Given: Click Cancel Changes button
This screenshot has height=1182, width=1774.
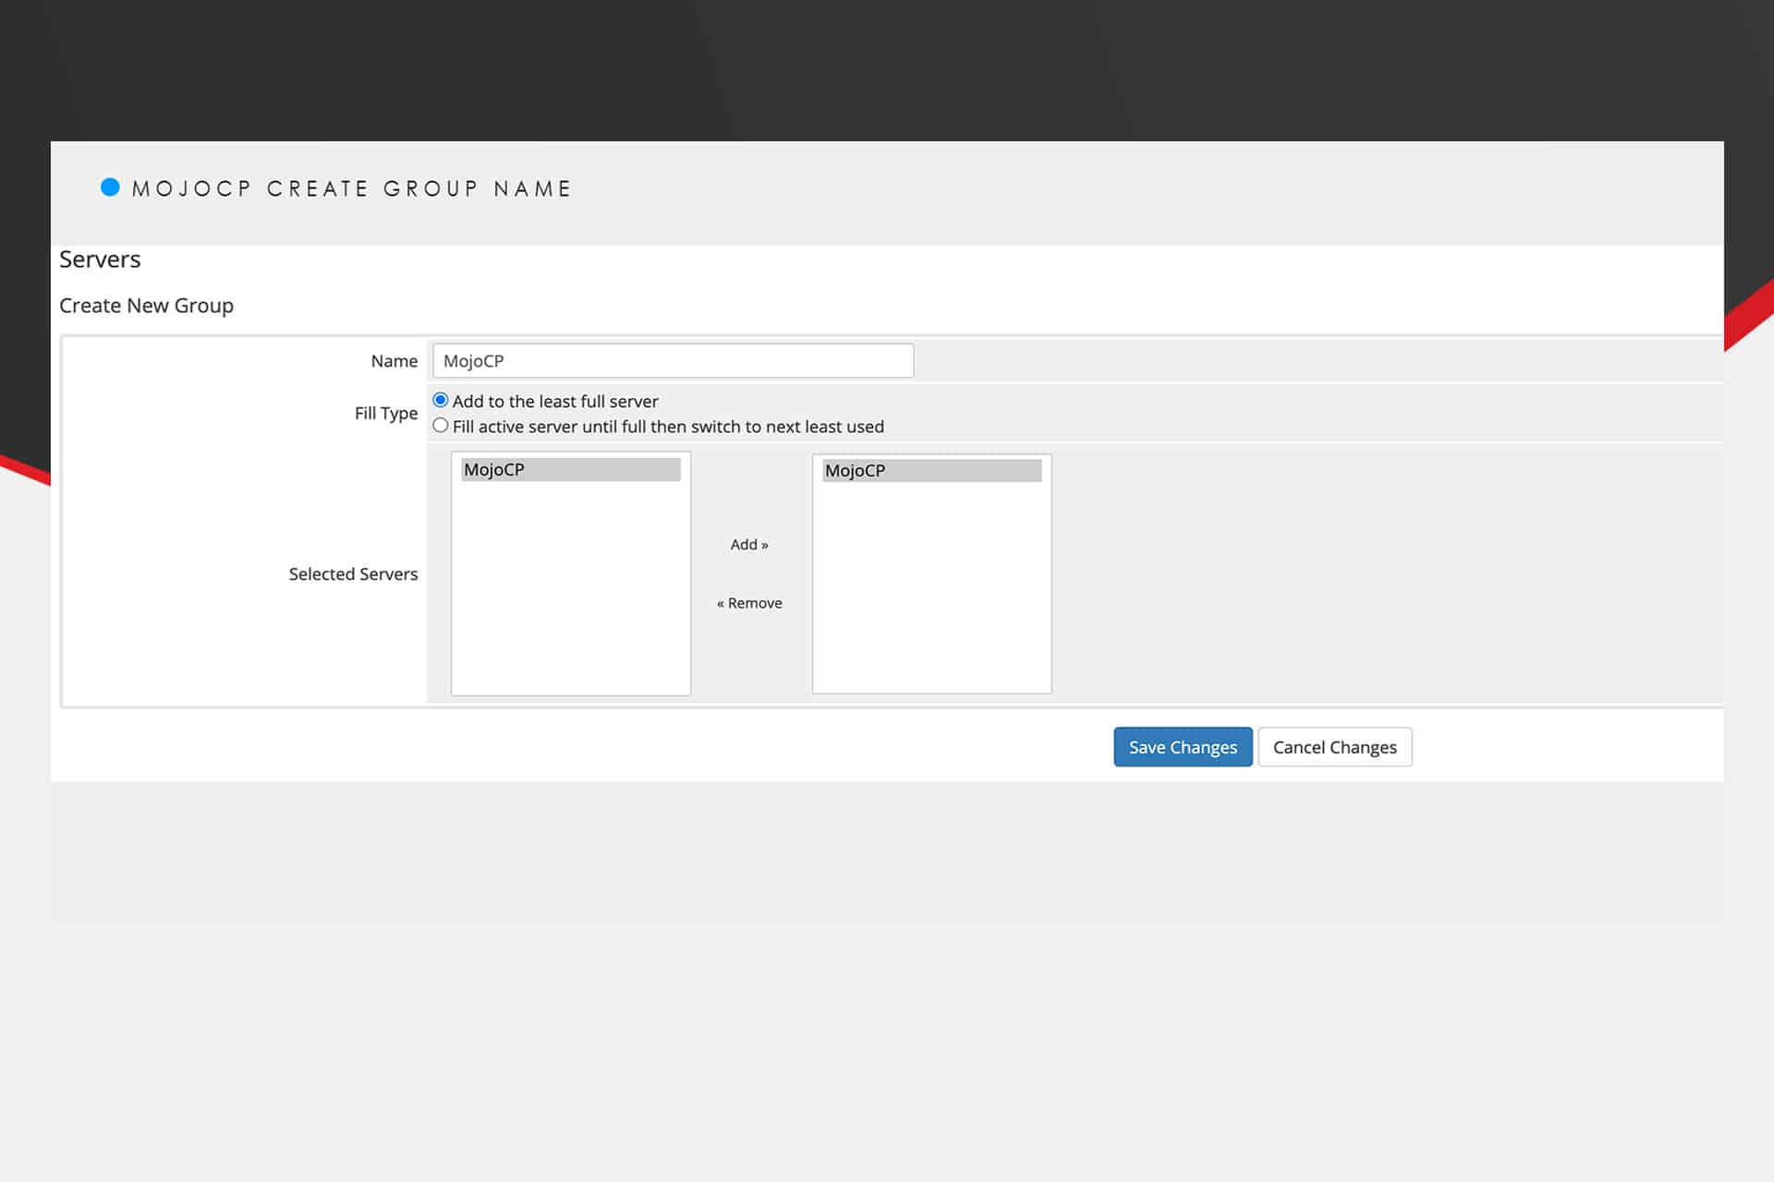Looking at the screenshot, I should coord(1335,747).
